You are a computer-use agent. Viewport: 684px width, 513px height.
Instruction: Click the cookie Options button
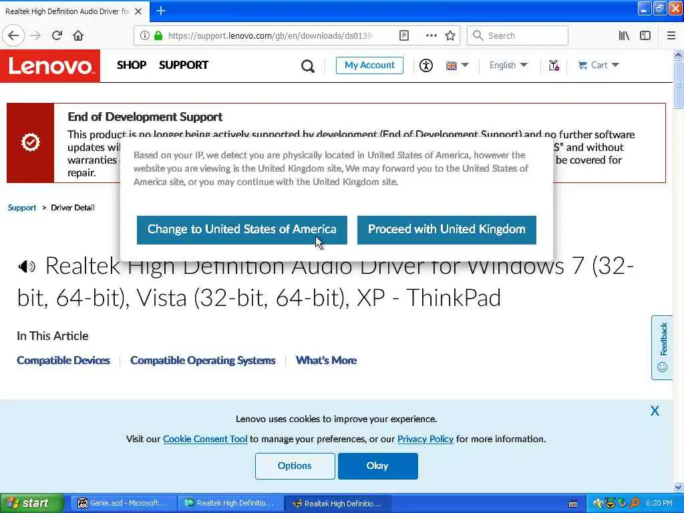tap(295, 466)
